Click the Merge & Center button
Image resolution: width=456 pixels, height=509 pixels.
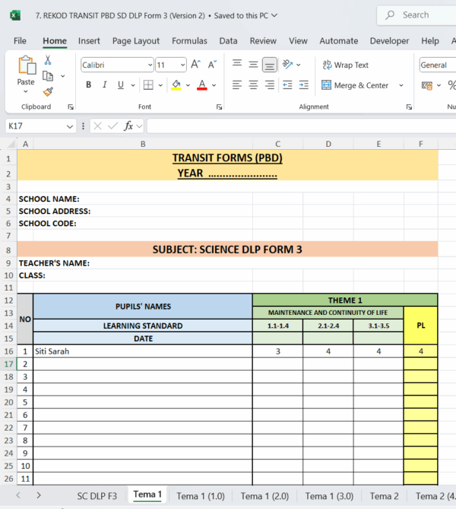click(356, 85)
